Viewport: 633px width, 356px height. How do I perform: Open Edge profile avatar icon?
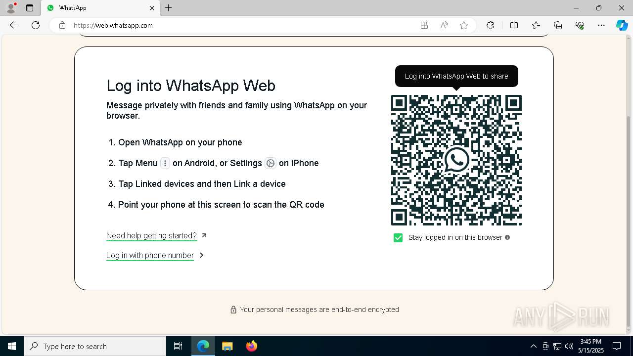[11, 8]
